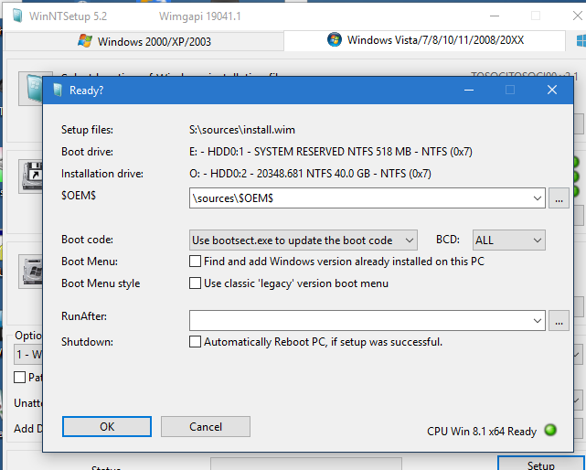Open the BCD dropdown set to ALL
This screenshot has height=470, width=586.
click(508, 240)
